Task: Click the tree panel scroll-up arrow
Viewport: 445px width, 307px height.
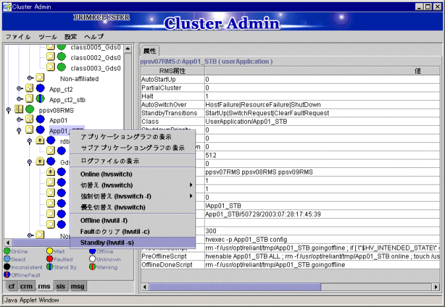Action: click(128, 49)
